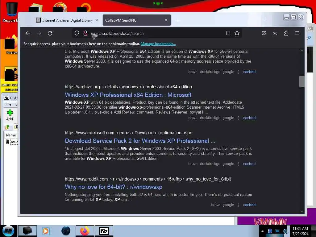This screenshot has height=237, width=316.
Task: Switch to Firefox via taskbar button
Action: 85,231
